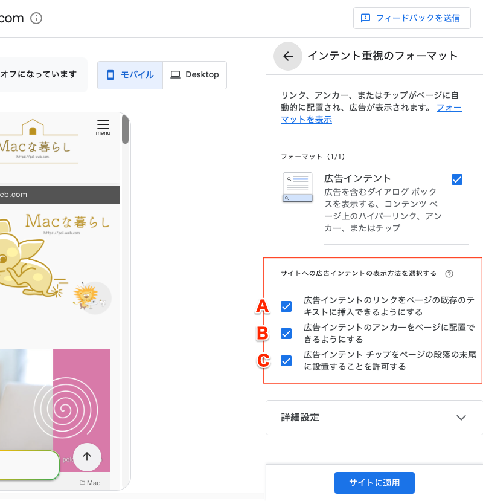Click the 広告インテント title text
The width and height of the screenshot is (483, 501).
(357, 178)
